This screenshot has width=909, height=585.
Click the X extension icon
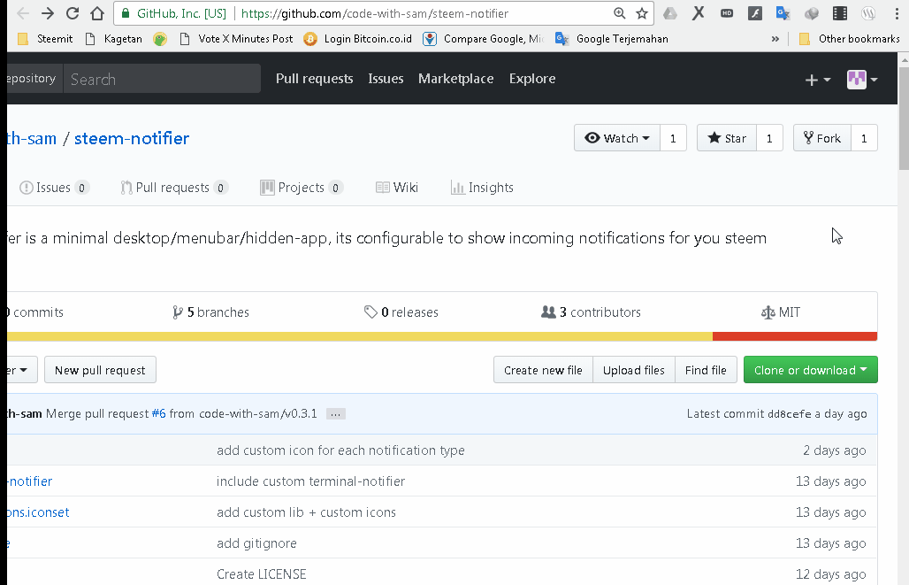pyautogui.click(x=698, y=13)
